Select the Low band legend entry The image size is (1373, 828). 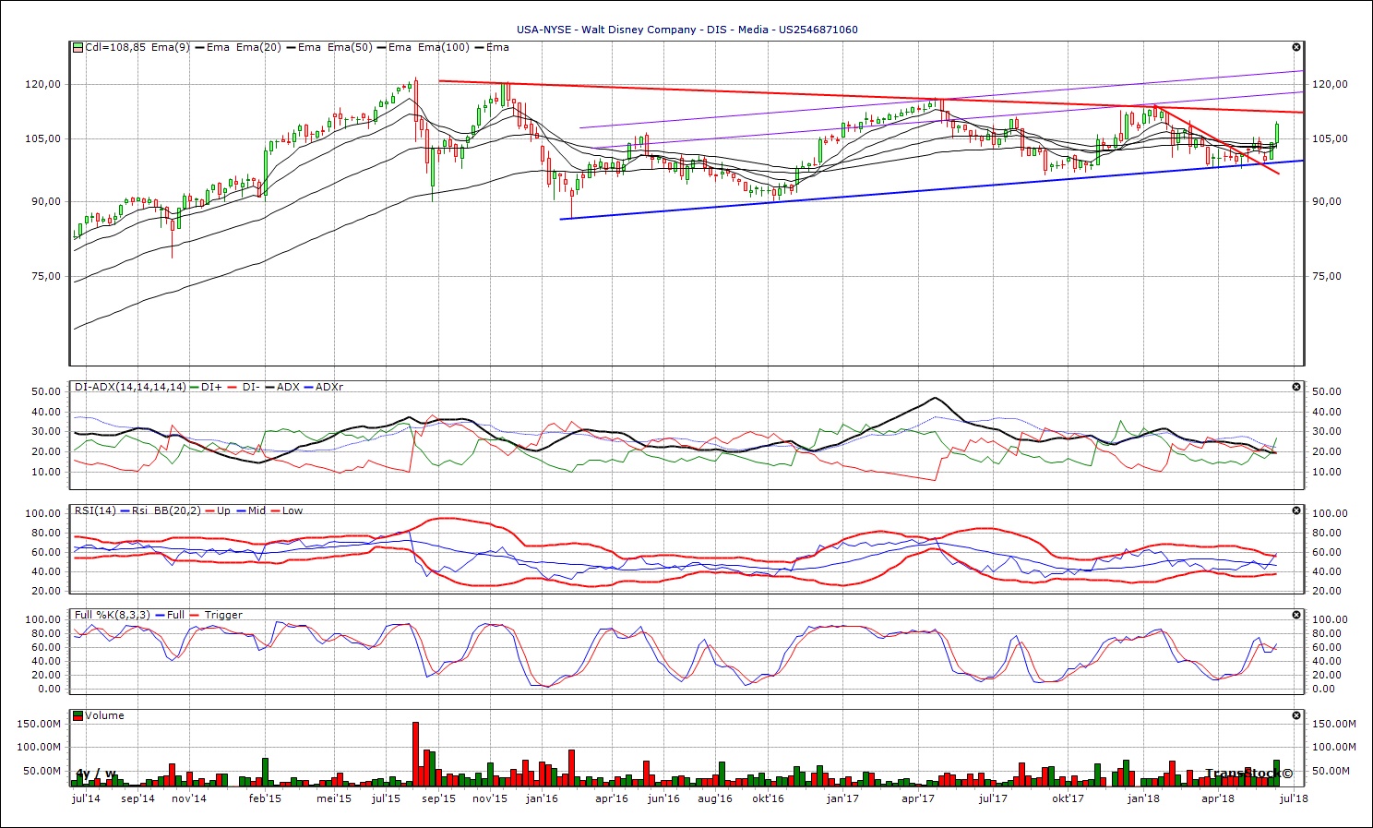pyautogui.click(x=286, y=510)
